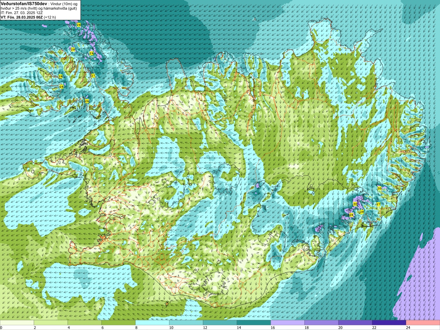Select the 20–22 m/s violet legend swatch
The height and width of the screenshot is (330, 440).
(355, 323)
